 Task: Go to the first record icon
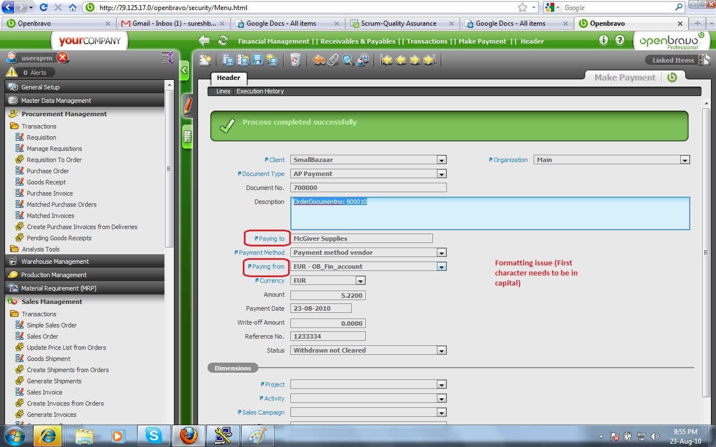pos(386,60)
